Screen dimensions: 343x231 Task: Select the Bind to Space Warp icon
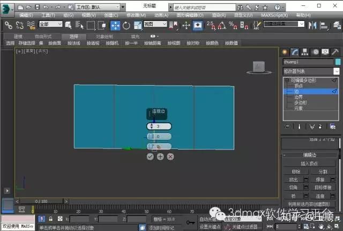(x=31, y=25)
